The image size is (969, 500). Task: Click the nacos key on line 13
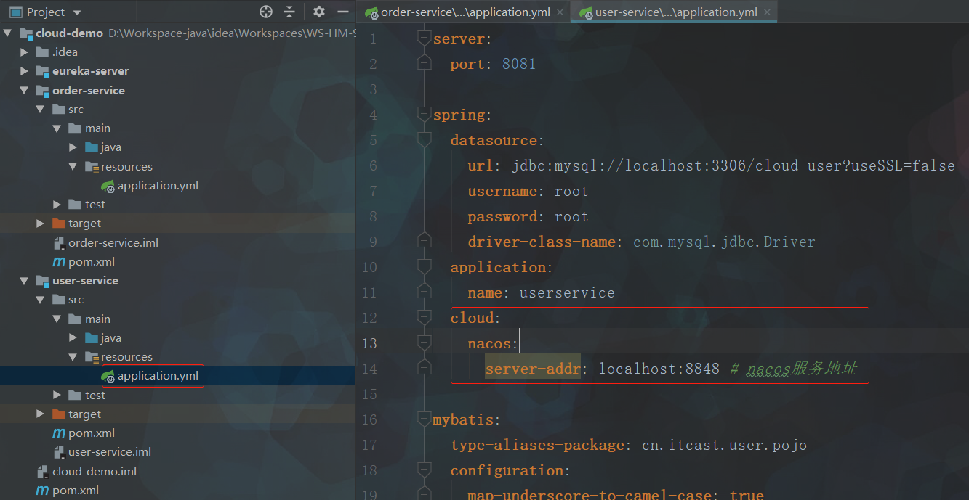click(x=489, y=343)
